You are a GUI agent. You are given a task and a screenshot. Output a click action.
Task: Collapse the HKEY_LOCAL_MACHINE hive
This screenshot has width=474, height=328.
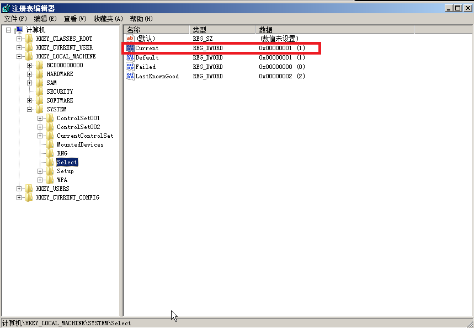pyautogui.click(x=19, y=56)
